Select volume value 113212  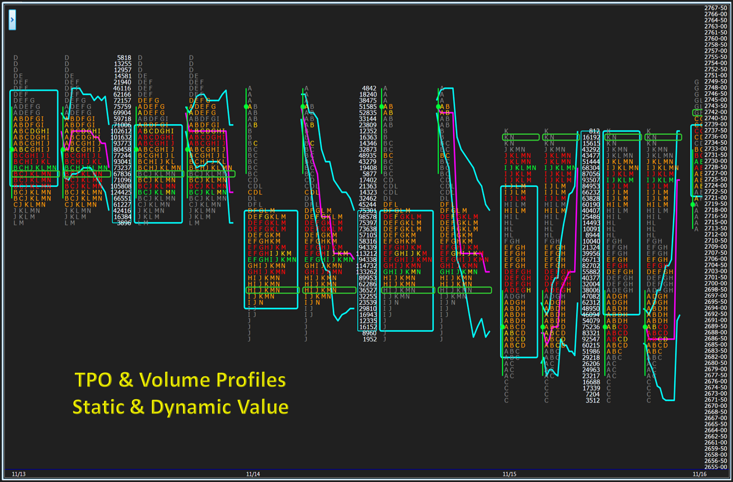click(x=366, y=253)
